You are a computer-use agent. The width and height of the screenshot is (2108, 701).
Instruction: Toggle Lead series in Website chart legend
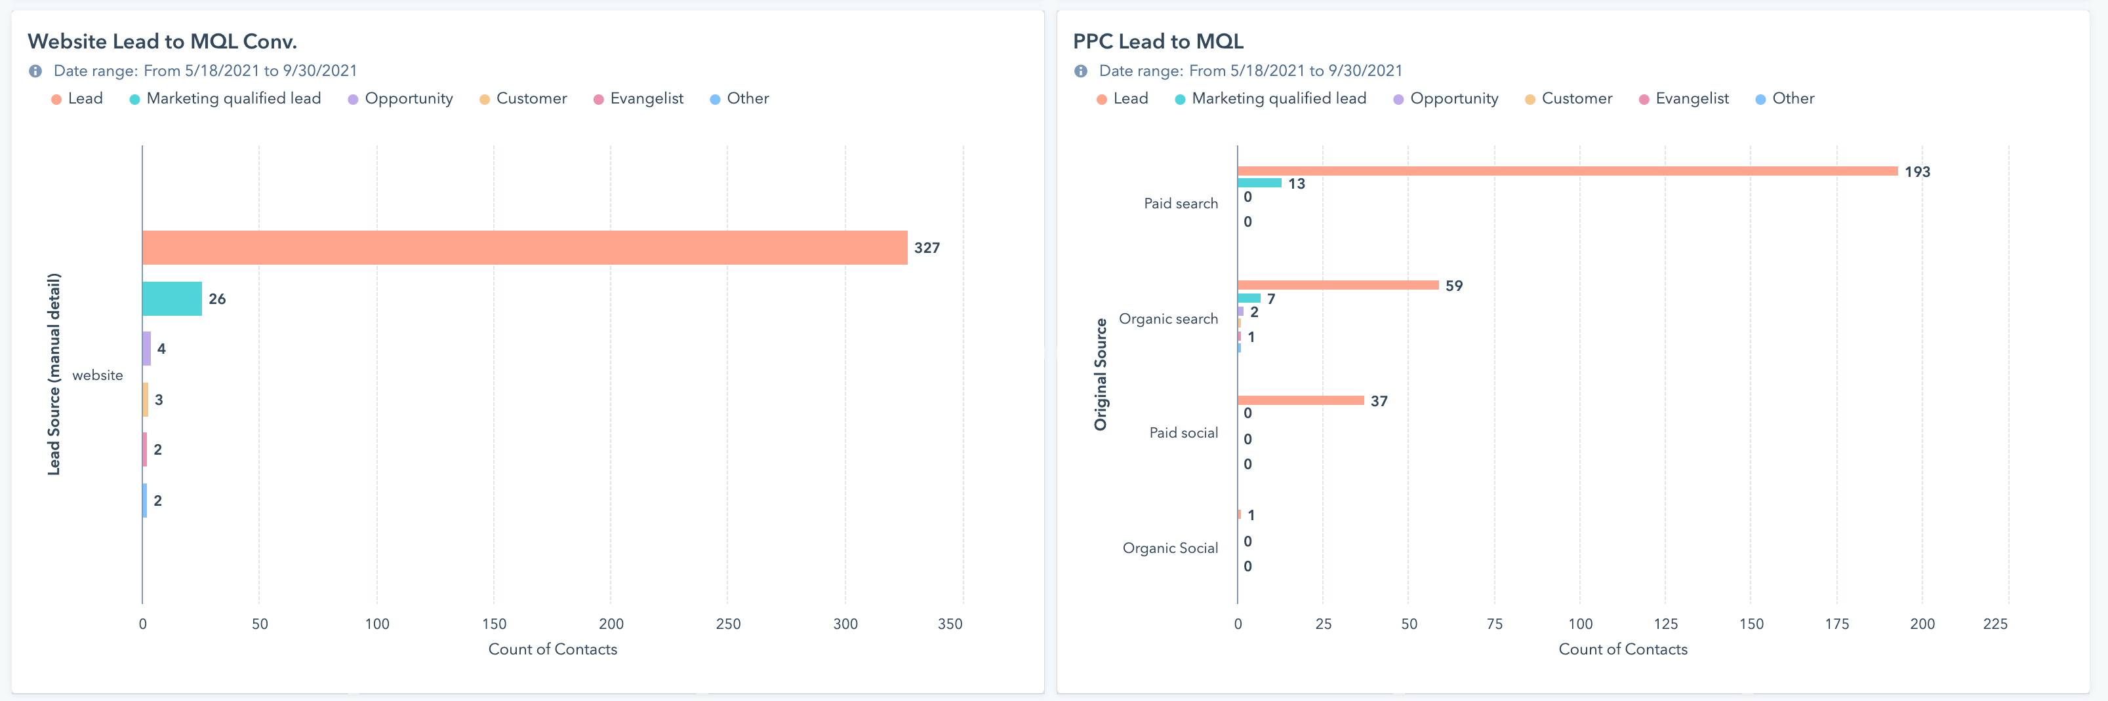coord(78,99)
